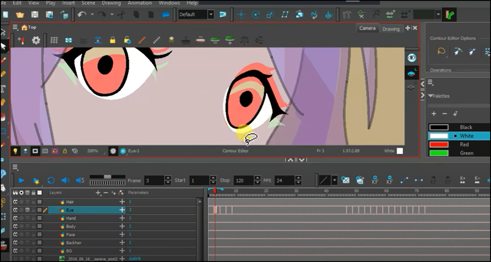This screenshot has width=491, height=262.
Task: Toggle visibility of Face layer
Action: click(x=15, y=235)
